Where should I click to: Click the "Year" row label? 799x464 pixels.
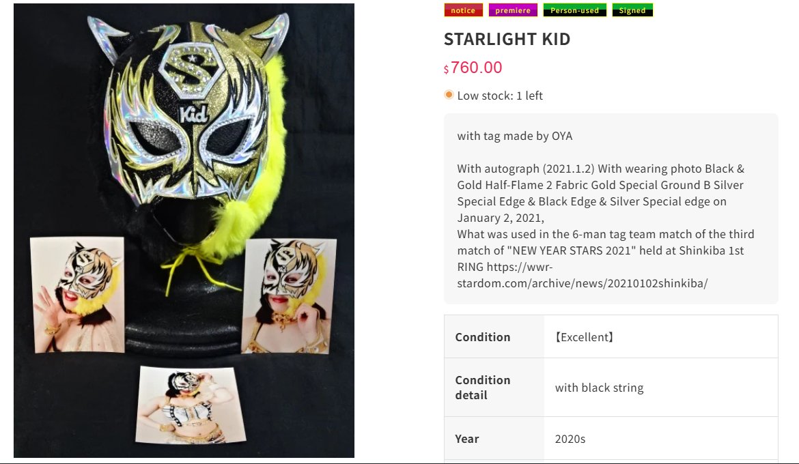click(467, 439)
